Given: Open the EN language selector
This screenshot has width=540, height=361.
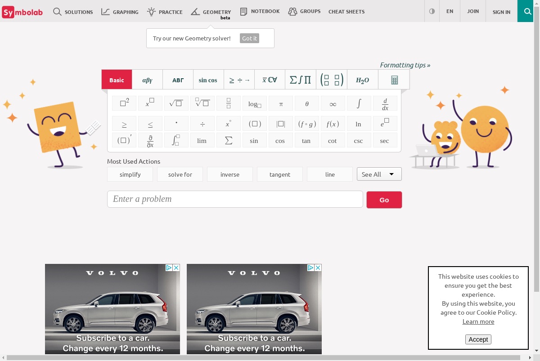Looking at the screenshot, I should (450, 11).
